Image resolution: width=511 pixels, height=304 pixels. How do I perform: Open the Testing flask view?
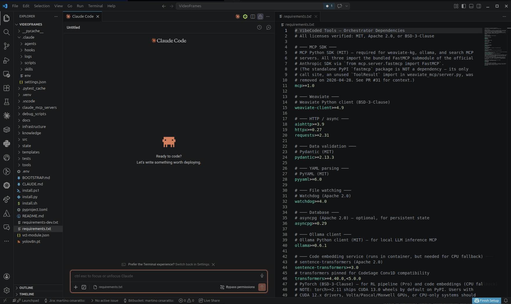[6, 102]
